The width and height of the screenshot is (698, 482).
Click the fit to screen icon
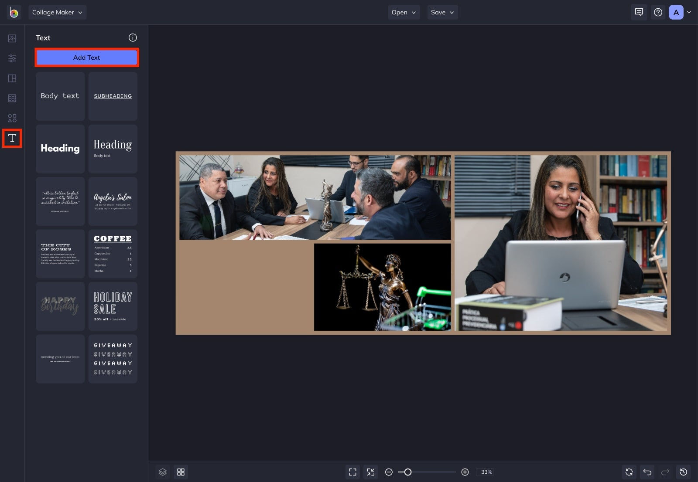click(352, 472)
